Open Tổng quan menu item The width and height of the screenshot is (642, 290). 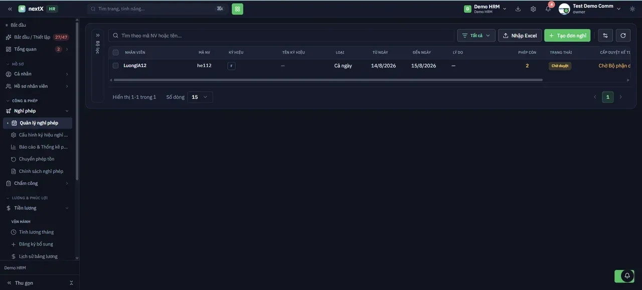tap(38, 49)
